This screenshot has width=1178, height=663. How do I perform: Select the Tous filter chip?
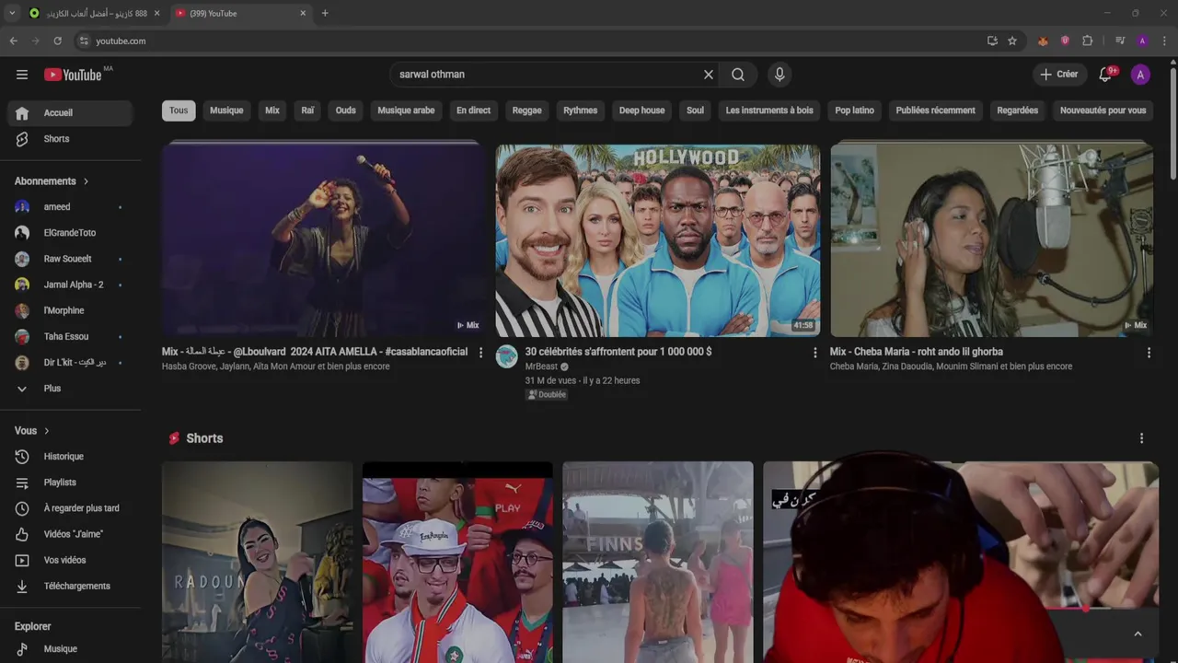pyautogui.click(x=179, y=110)
